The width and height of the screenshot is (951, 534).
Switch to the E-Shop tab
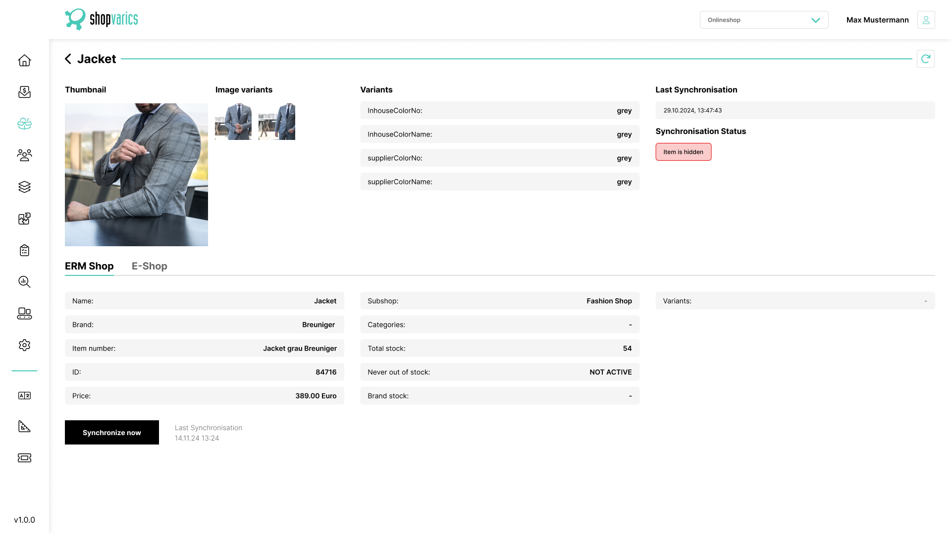150,266
